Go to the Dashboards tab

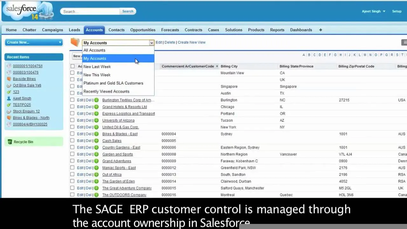(x=301, y=30)
